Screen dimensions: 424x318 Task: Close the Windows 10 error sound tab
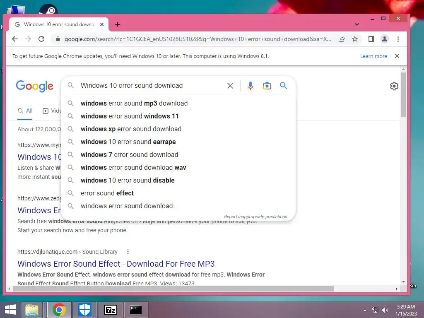point(102,24)
